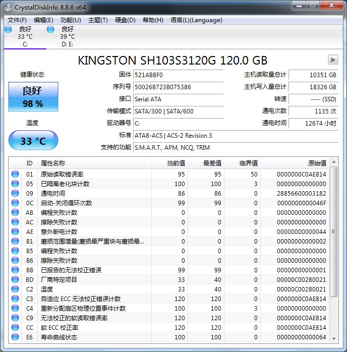Select the D: E: drive status orb icon

(50, 29)
